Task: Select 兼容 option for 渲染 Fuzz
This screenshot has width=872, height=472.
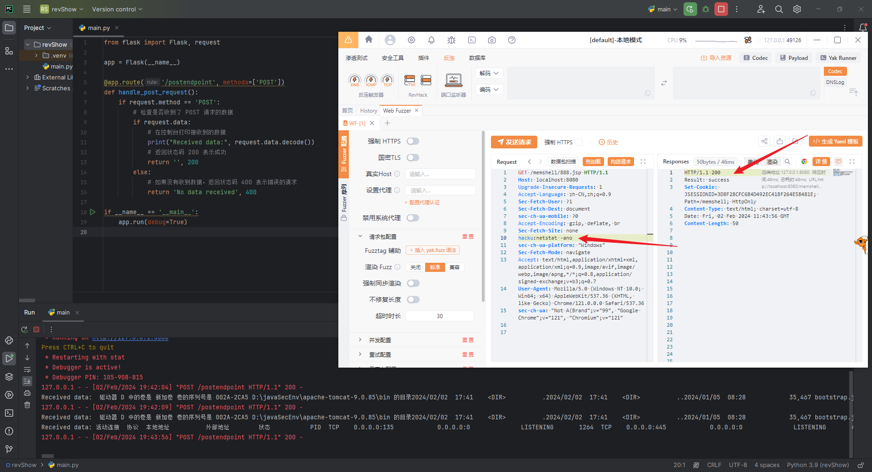Action: (455, 267)
